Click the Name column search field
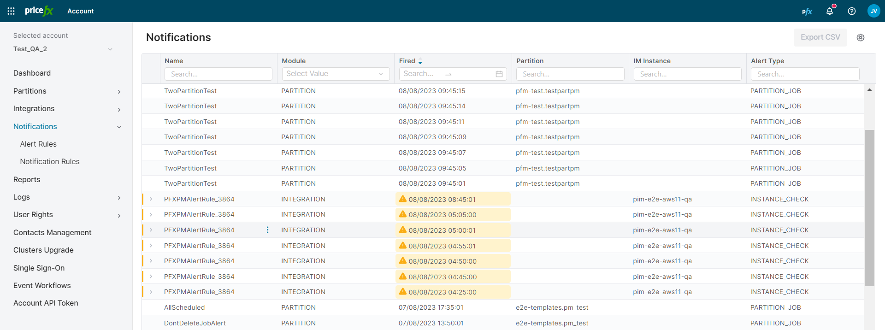The image size is (885, 330). (218, 74)
